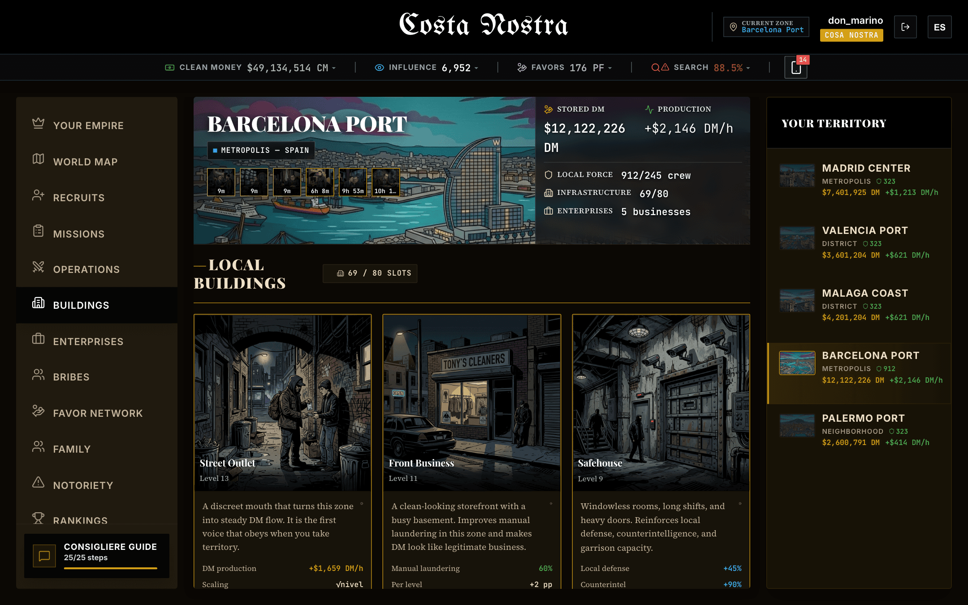The image size is (968, 605).
Task: Click the map icon beside World Map
Action: 38,159
